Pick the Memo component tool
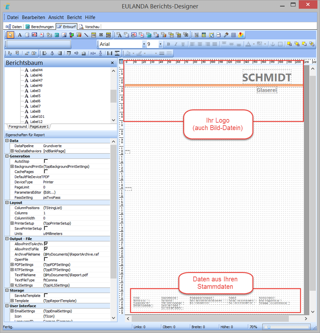Viewport: 320px width, 333px height. click(x=27, y=35)
